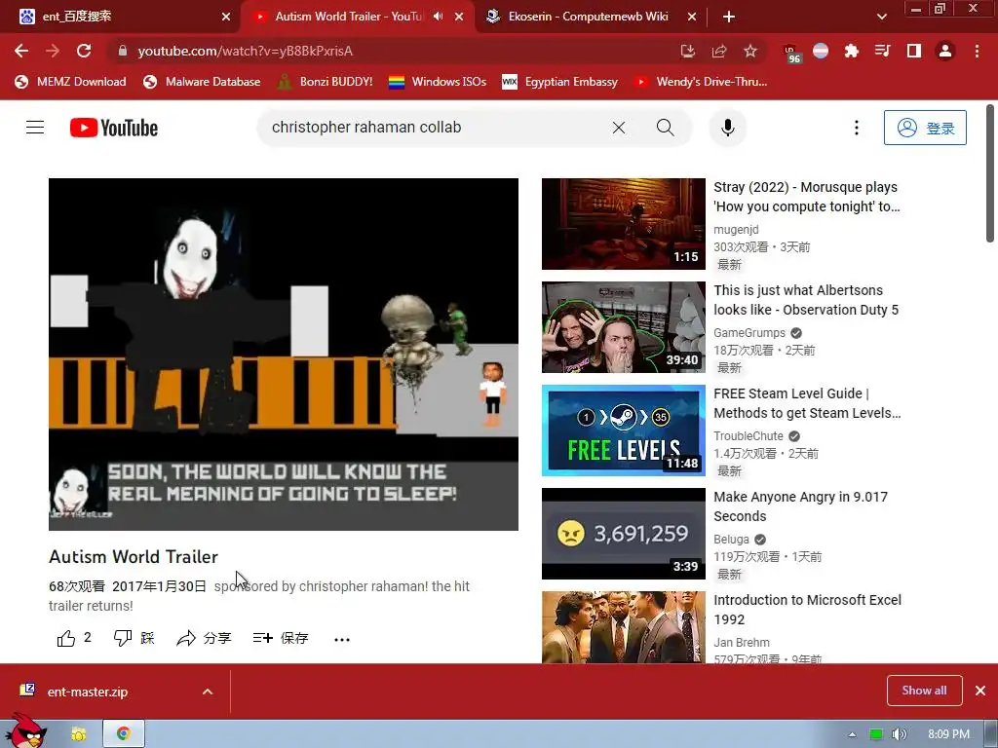Open Observation Duty 5 GameGrumps thumbnail
This screenshot has width=998, height=748.
(x=624, y=327)
